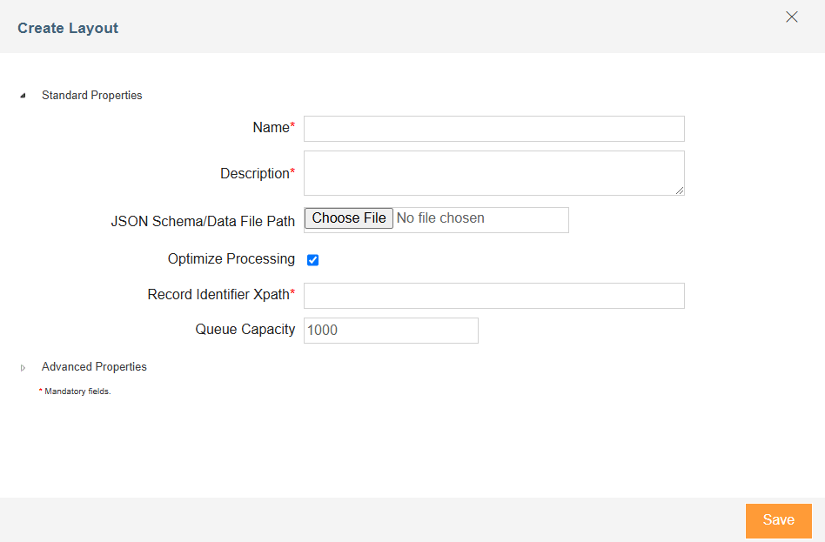Expand the Advanced Properties triangle arrow
This screenshot has height=542, width=825.
23,368
